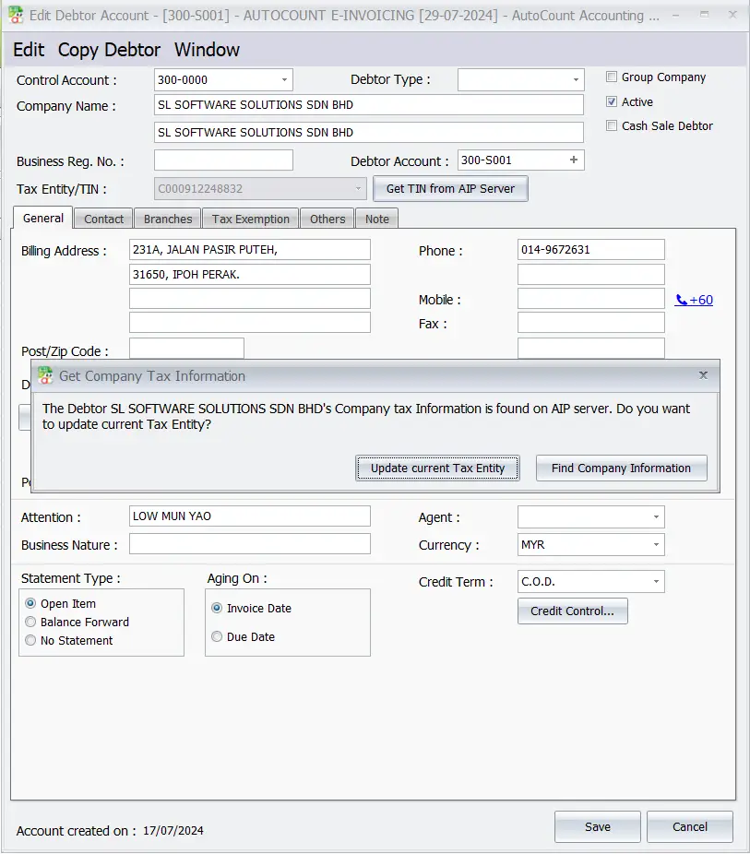
Task: Click Update current Tax Entity button
Action: click(x=437, y=468)
